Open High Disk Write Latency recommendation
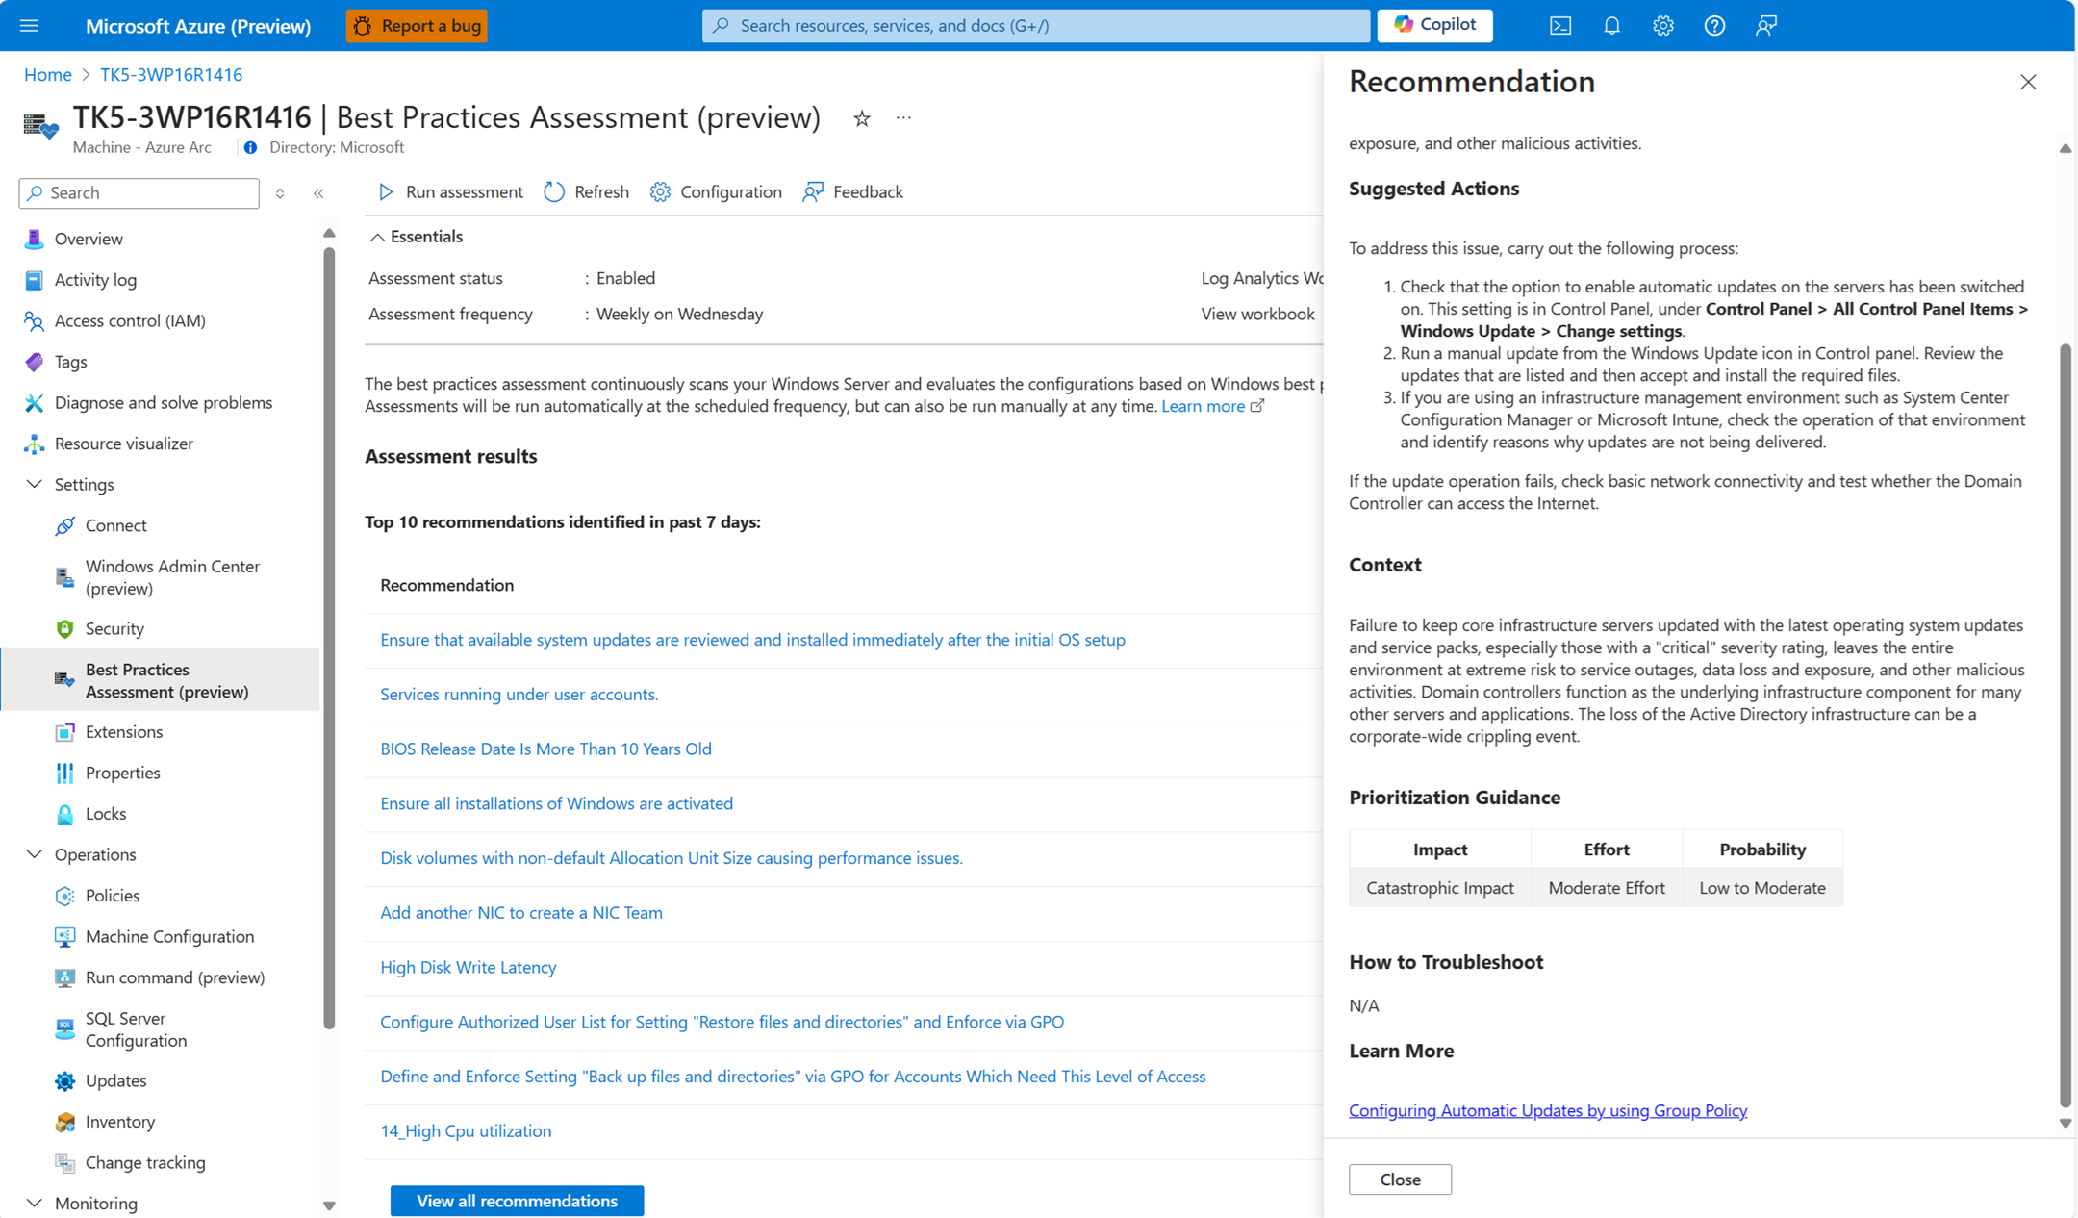Viewport: 2078px width, 1218px height. (x=468, y=968)
